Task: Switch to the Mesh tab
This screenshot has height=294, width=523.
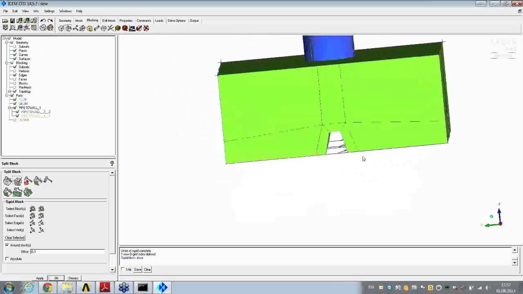Action: click(79, 20)
